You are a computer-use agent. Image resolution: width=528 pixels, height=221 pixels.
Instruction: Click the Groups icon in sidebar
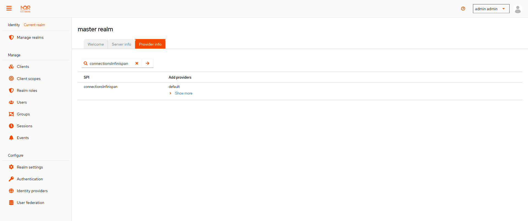click(11, 114)
